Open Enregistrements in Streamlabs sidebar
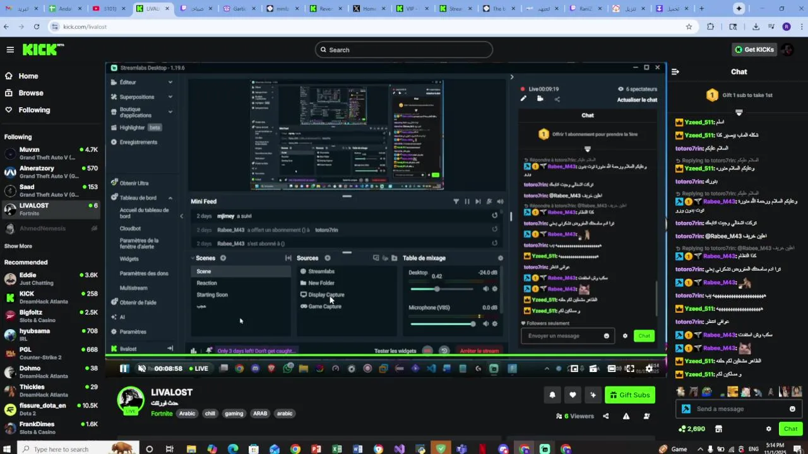Image resolution: width=808 pixels, height=454 pixels. tap(134, 142)
